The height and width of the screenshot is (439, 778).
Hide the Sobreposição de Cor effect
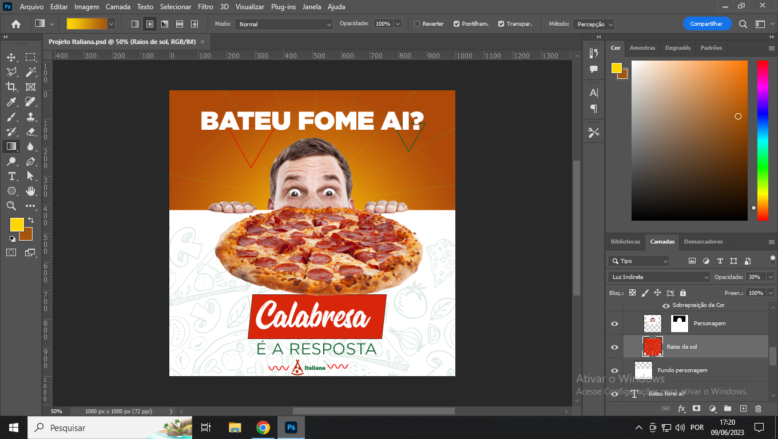[666, 306]
